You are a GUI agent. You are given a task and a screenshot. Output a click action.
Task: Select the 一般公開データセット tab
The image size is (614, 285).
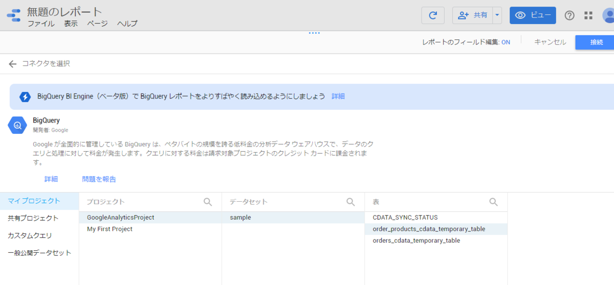39,253
